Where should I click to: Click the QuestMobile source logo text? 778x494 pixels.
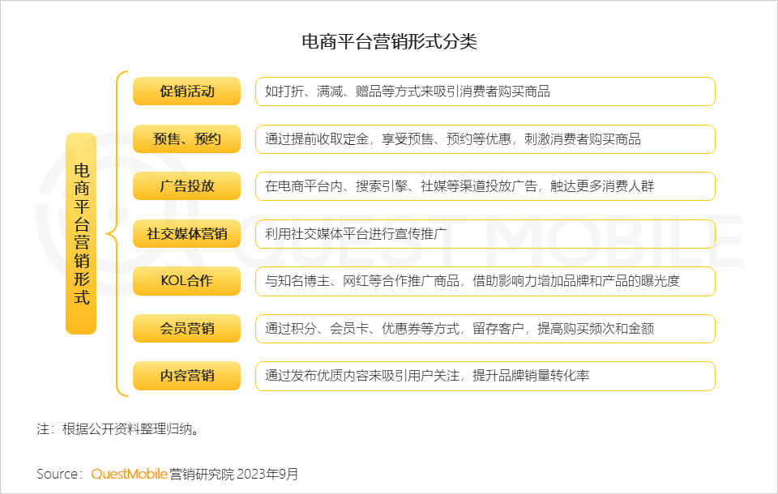tap(129, 474)
